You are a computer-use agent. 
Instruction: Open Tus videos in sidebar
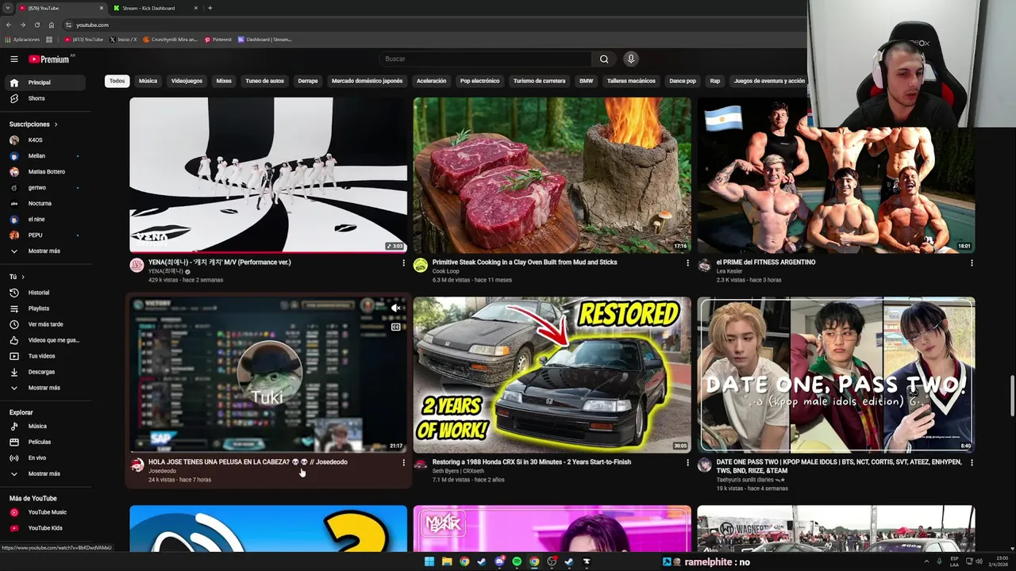point(44,356)
